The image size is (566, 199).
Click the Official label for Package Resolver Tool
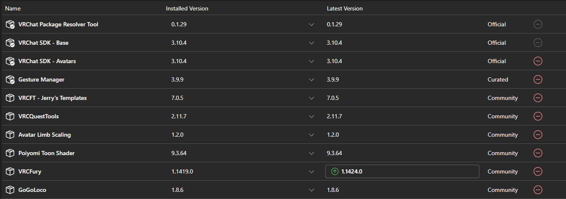pos(497,24)
